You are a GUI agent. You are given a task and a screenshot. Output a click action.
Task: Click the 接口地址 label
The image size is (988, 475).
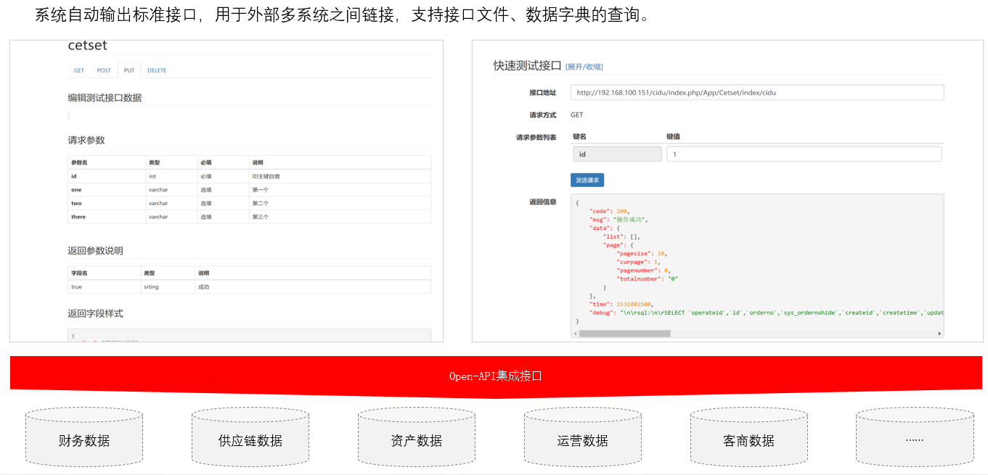click(543, 92)
